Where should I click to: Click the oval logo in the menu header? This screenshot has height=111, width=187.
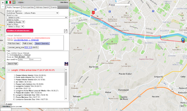[x=21, y=2]
